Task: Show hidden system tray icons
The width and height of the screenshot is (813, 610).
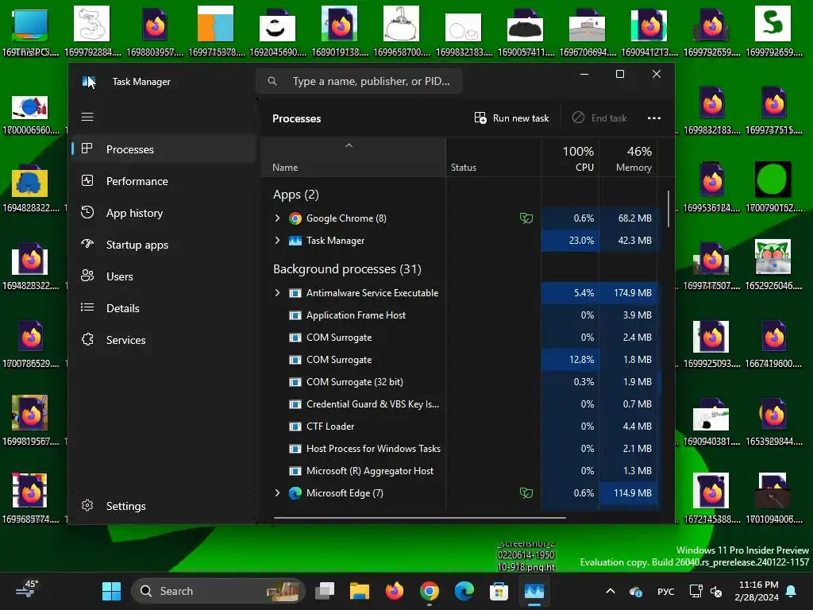Action: tap(611, 591)
